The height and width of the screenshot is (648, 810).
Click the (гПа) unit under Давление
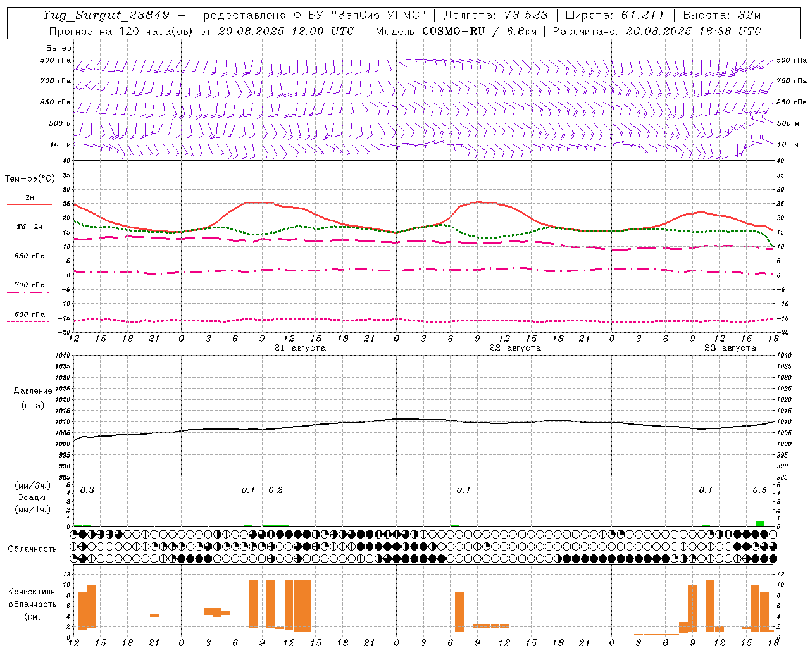tap(33, 405)
